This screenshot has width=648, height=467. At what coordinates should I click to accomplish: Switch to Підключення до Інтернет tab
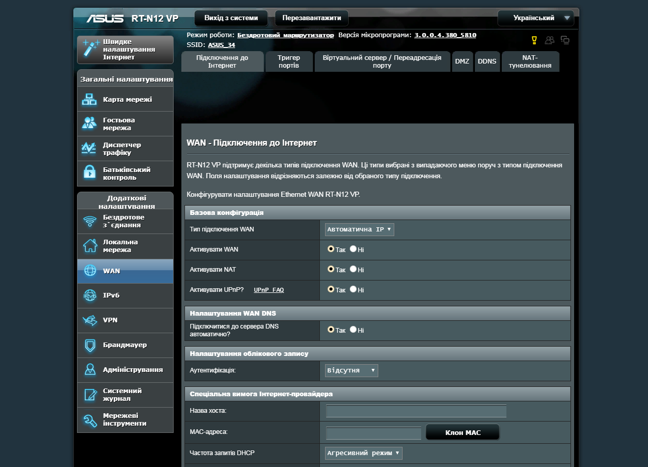(222, 61)
